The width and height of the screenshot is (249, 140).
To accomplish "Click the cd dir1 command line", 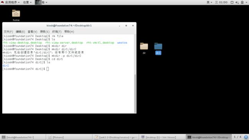I will [x=33, y=59].
